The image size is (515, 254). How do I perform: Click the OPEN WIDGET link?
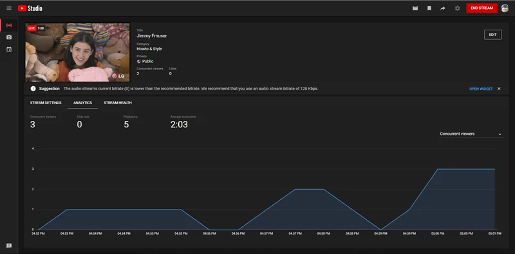click(481, 89)
